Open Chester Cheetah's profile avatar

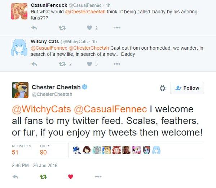coord(20,90)
